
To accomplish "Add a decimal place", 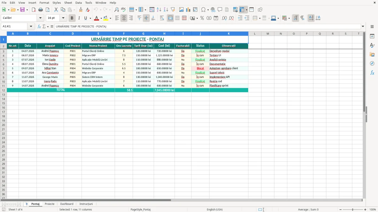I will (224, 18).
